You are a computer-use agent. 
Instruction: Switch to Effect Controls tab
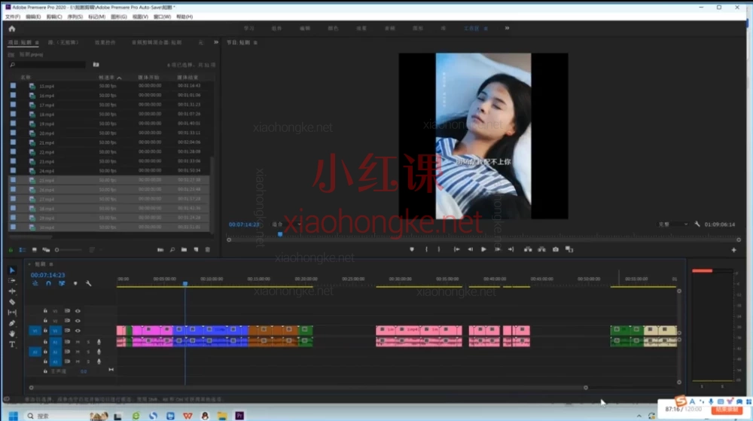coord(105,43)
